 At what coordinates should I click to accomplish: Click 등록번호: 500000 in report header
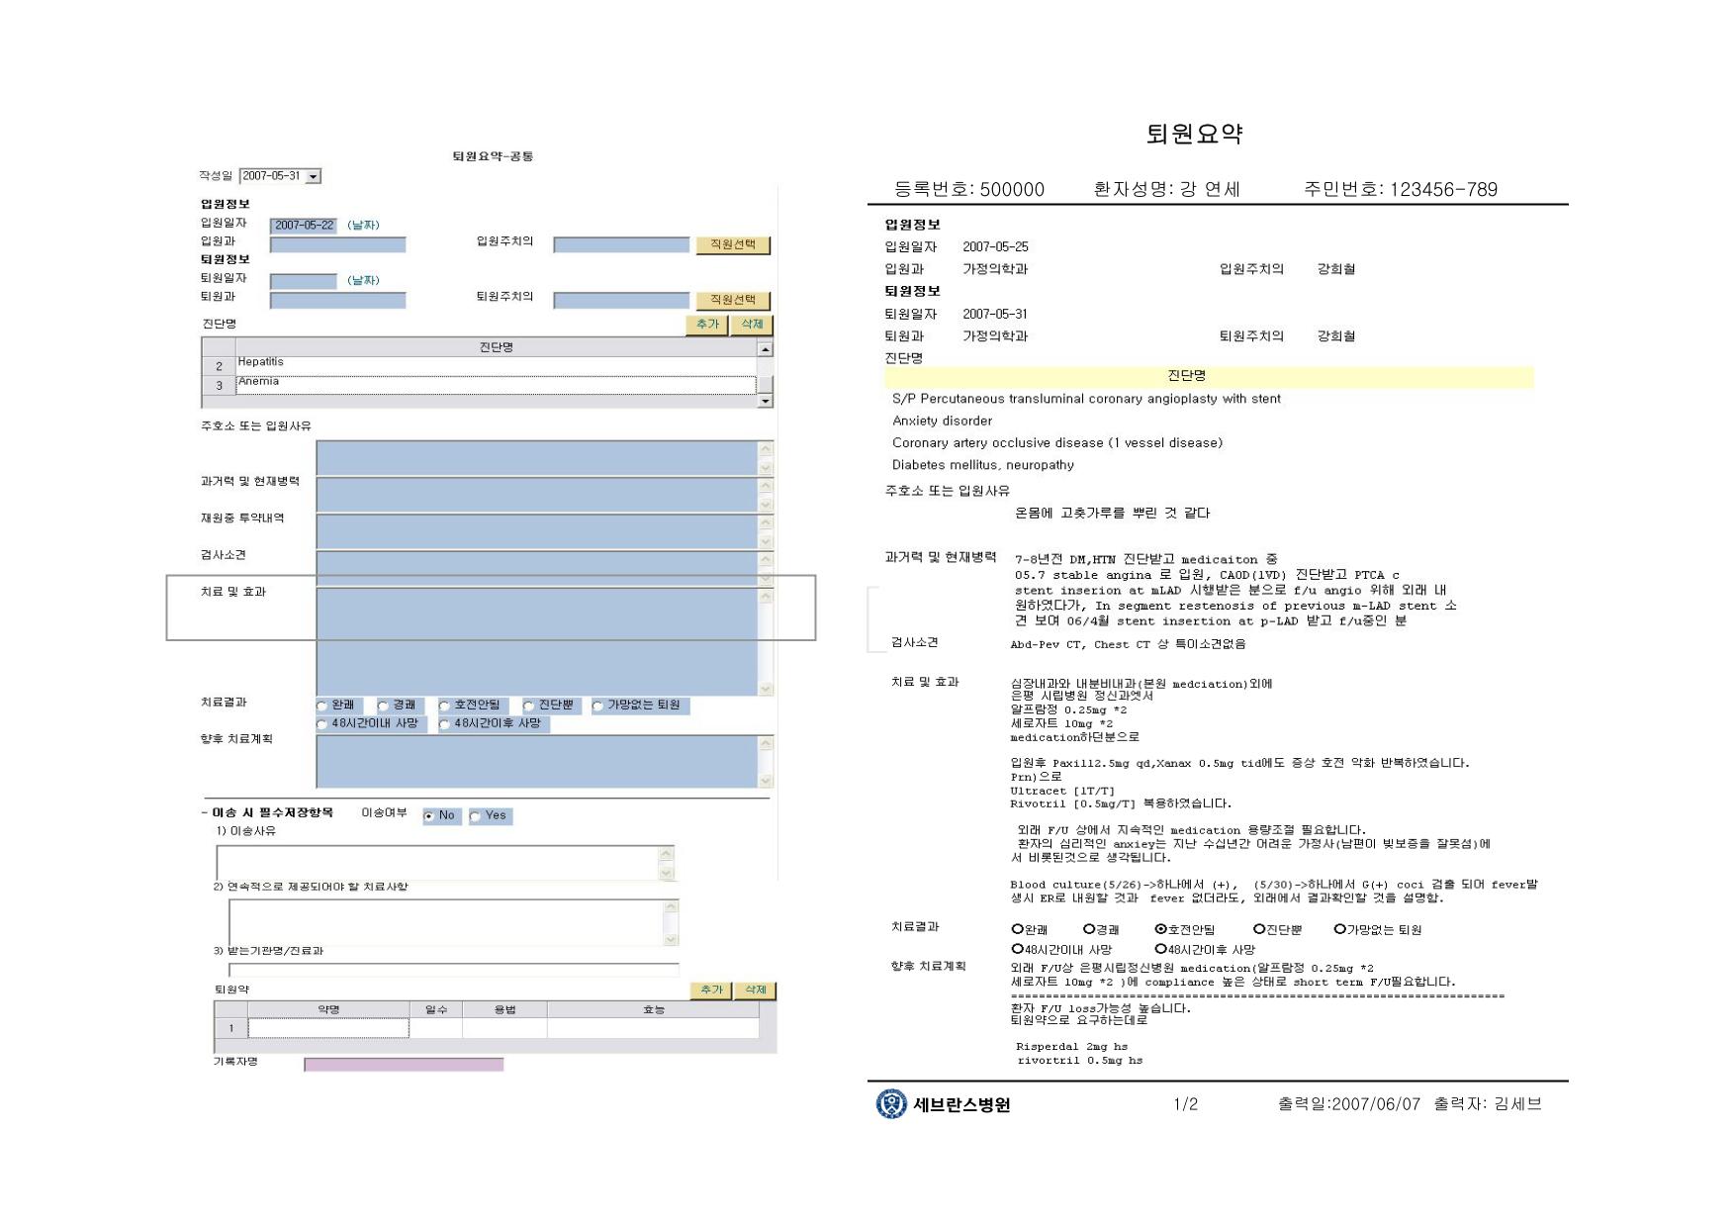click(969, 190)
